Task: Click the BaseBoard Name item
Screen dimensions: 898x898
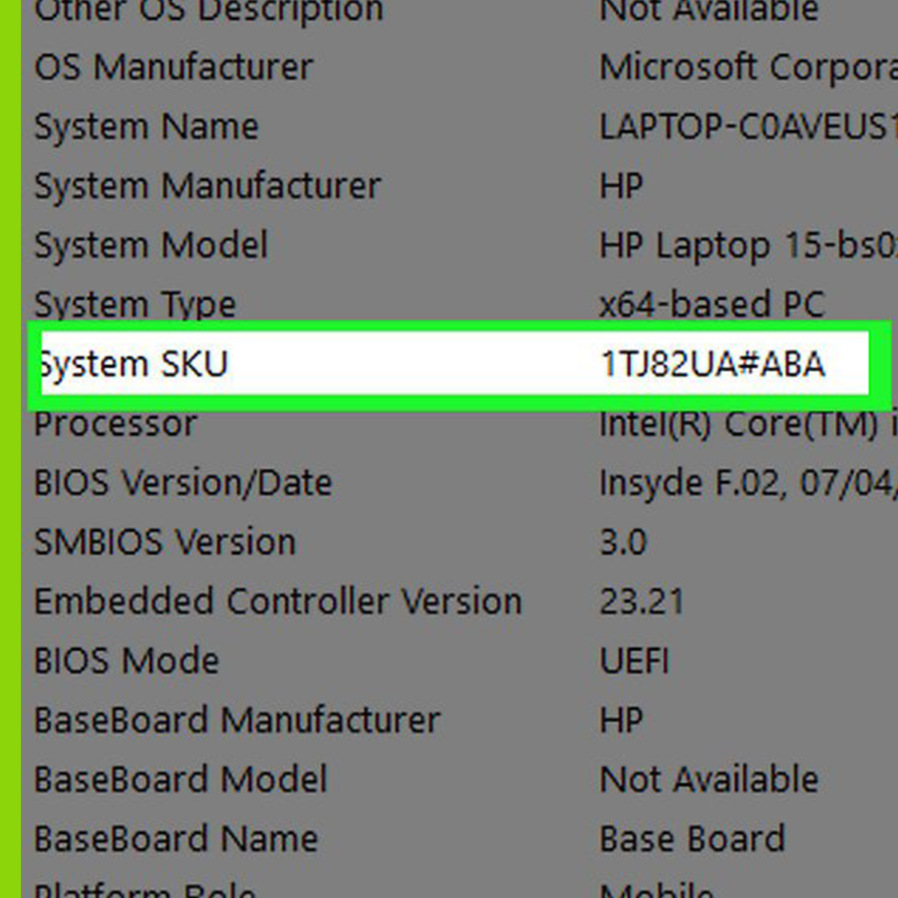Action: pyautogui.click(x=177, y=839)
